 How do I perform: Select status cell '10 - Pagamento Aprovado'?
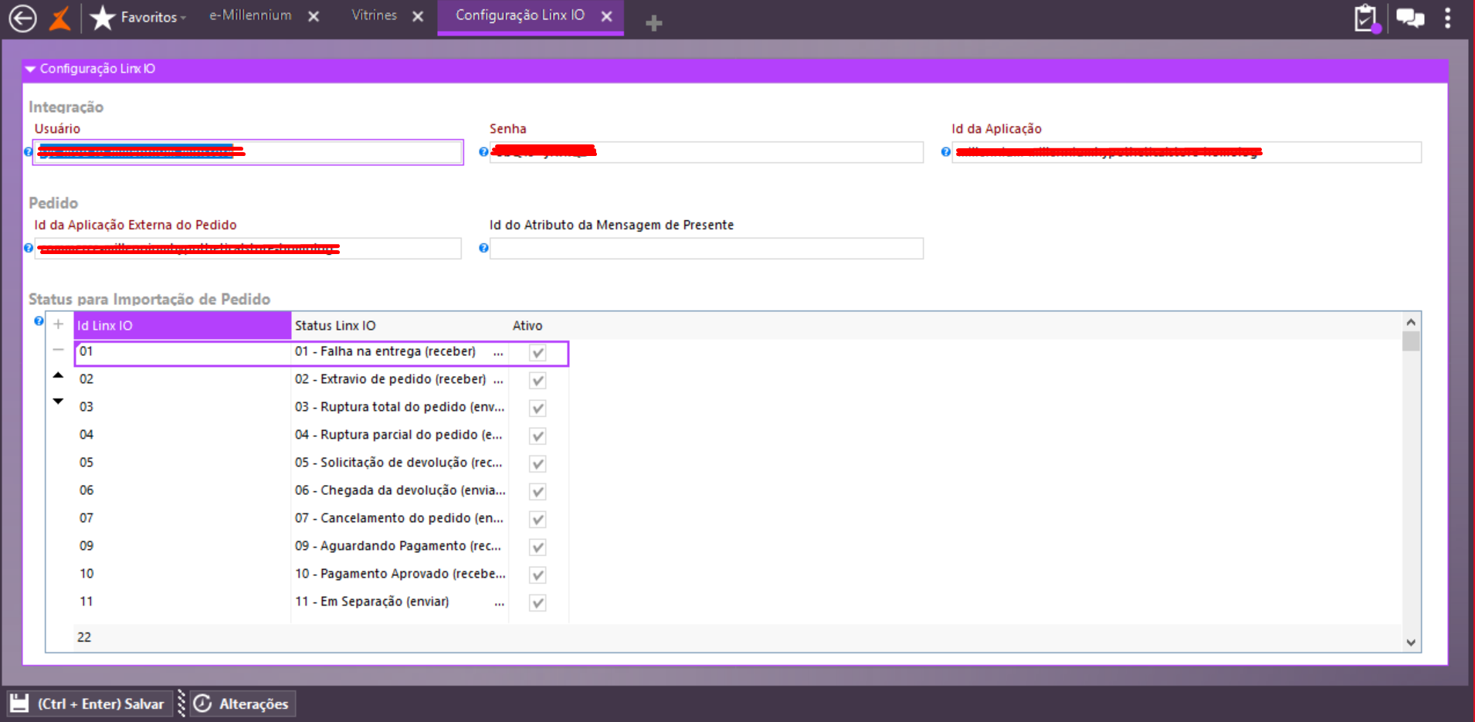pos(400,575)
